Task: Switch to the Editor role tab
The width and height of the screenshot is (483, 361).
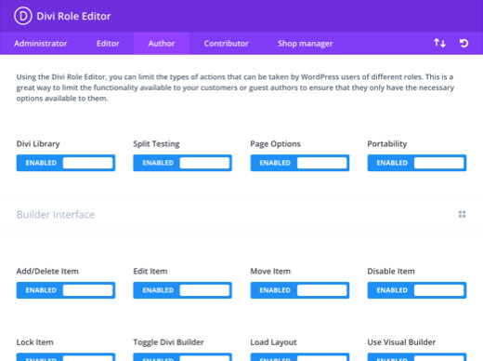Action: pos(108,44)
